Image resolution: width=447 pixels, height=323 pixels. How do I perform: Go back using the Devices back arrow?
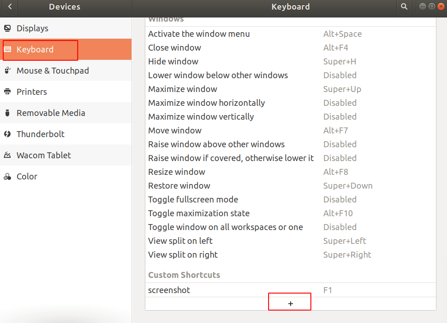coord(10,7)
